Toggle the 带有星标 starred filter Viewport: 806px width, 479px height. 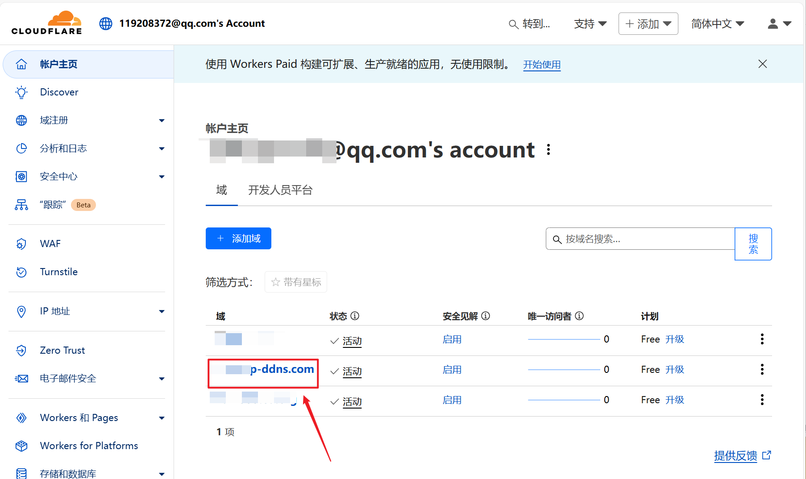(x=296, y=282)
